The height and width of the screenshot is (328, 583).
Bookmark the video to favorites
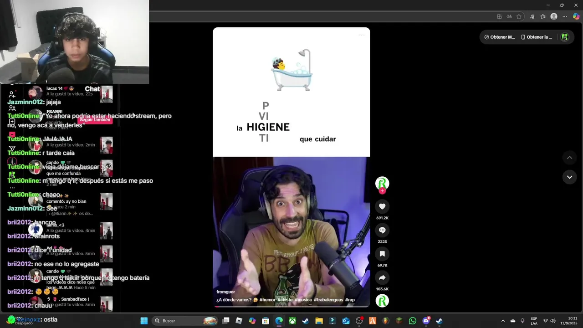click(382, 254)
